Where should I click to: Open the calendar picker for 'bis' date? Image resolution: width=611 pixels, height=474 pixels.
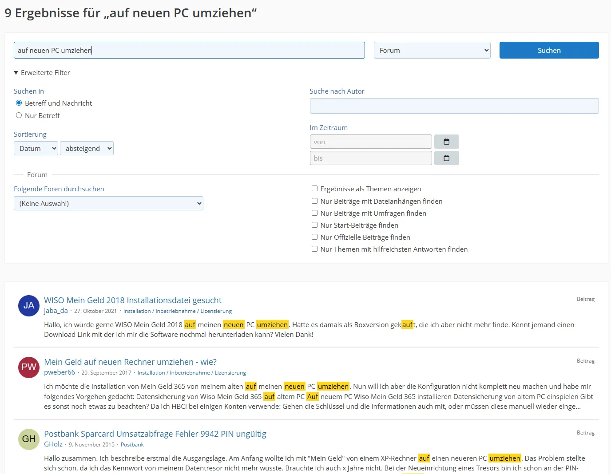tap(446, 158)
